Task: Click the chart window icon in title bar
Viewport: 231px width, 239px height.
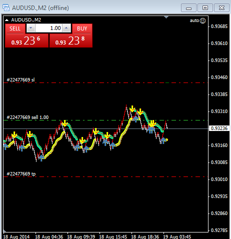Action: 6,7
